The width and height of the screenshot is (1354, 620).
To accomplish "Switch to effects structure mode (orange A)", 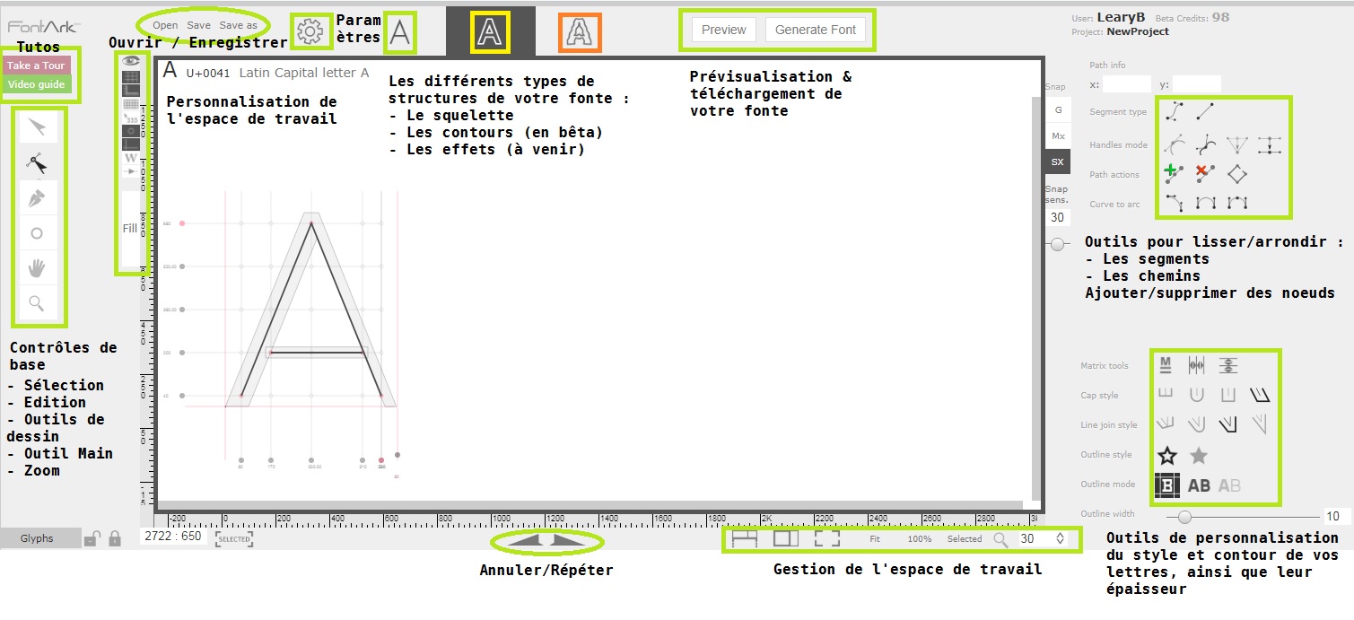I will (580, 32).
